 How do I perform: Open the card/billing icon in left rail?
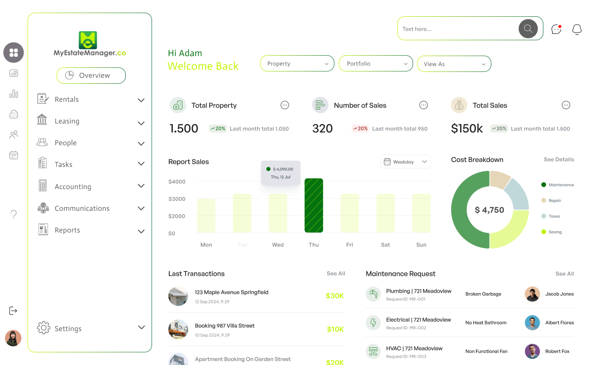point(14,73)
